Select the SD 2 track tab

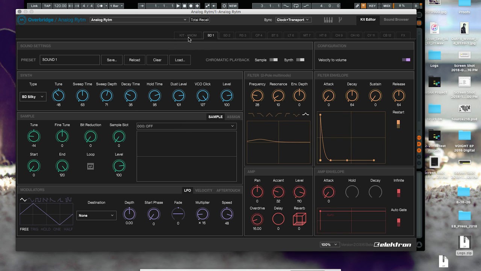pyautogui.click(x=227, y=35)
